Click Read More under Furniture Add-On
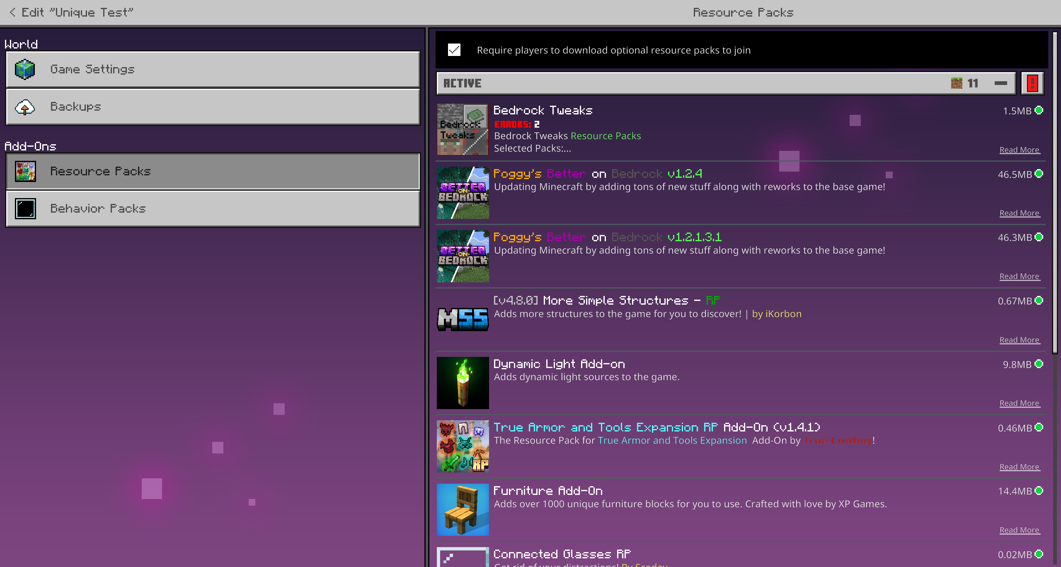The height and width of the screenshot is (567, 1061). pos(1019,530)
